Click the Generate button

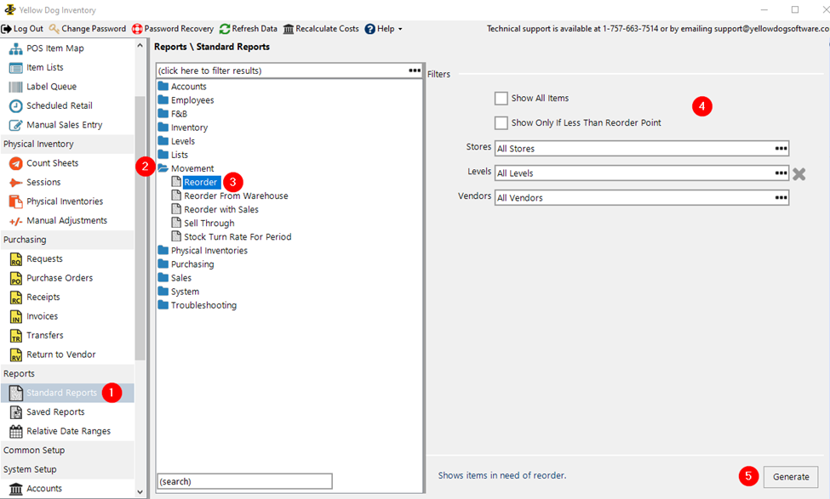(791, 477)
